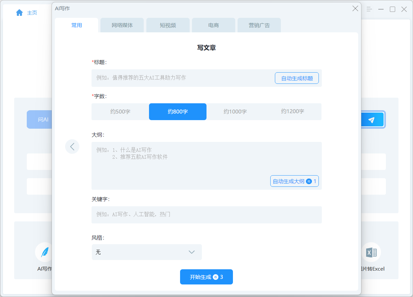The image size is (413, 297).
Task: Click the hamburger menu icon in the title bar
Action: point(369,9)
